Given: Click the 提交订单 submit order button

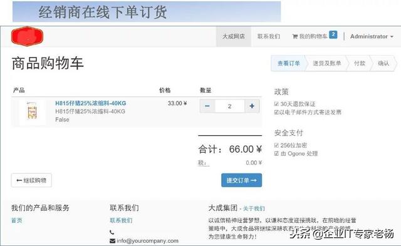Looking at the screenshot, I should [x=241, y=180].
